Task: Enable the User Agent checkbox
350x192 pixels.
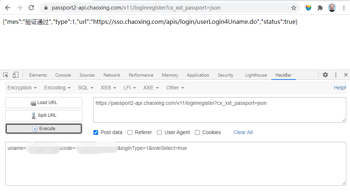Action: click(160, 133)
